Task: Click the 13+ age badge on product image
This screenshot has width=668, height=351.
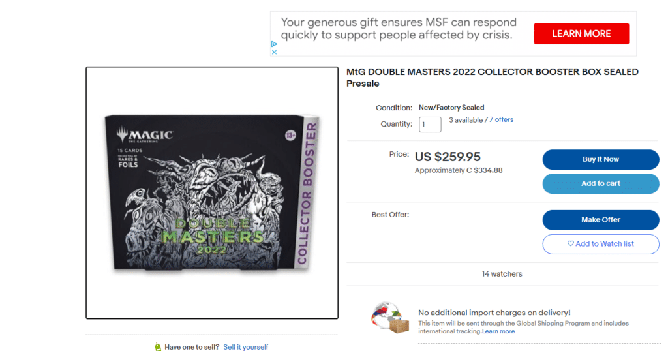Action: 290,136
